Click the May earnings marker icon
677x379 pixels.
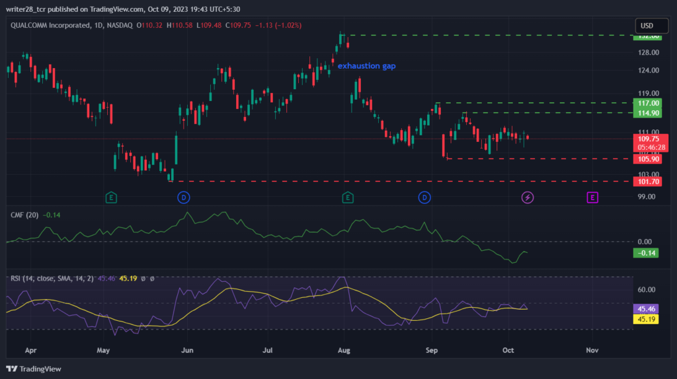111,197
